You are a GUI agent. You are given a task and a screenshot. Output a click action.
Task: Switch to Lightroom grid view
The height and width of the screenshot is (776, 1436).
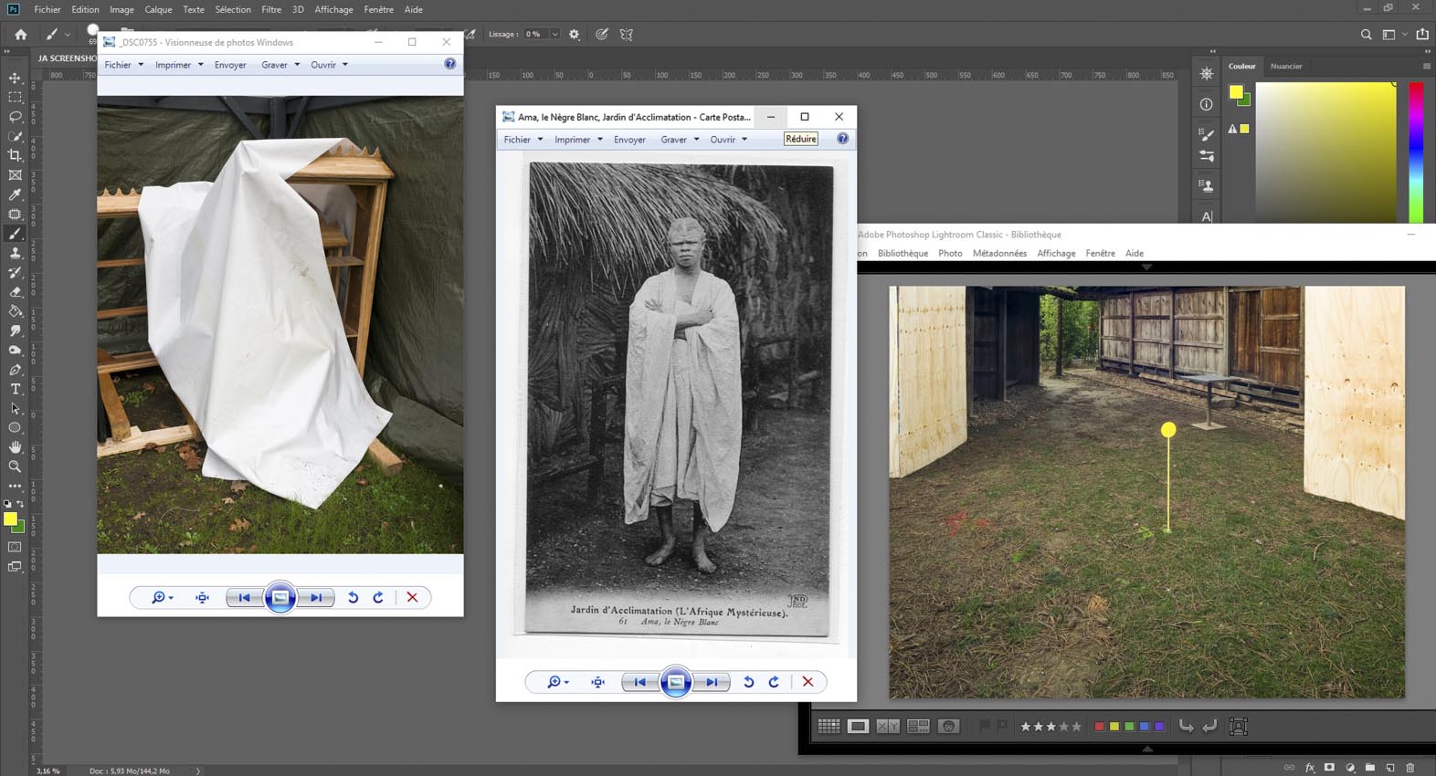tap(829, 727)
